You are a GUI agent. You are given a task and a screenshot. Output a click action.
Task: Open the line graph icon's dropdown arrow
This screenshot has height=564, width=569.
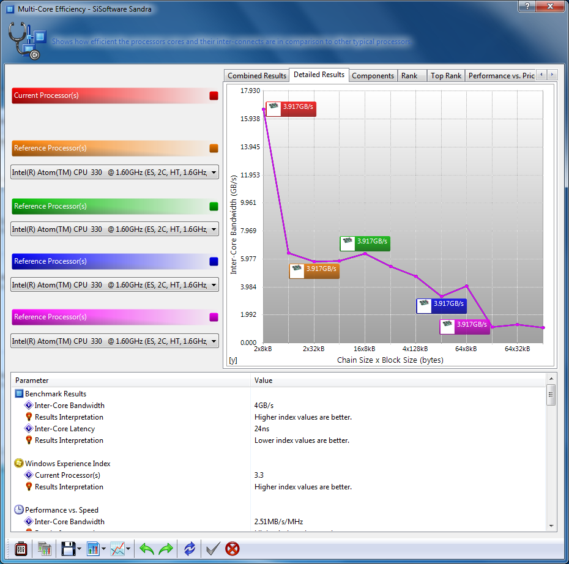coord(128,549)
